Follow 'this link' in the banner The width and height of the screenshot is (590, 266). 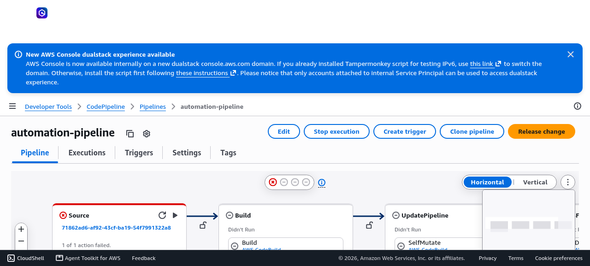click(485, 64)
